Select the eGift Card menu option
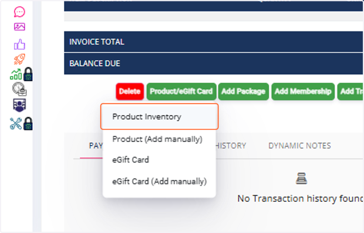The height and width of the screenshot is (233, 364). (x=131, y=159)
